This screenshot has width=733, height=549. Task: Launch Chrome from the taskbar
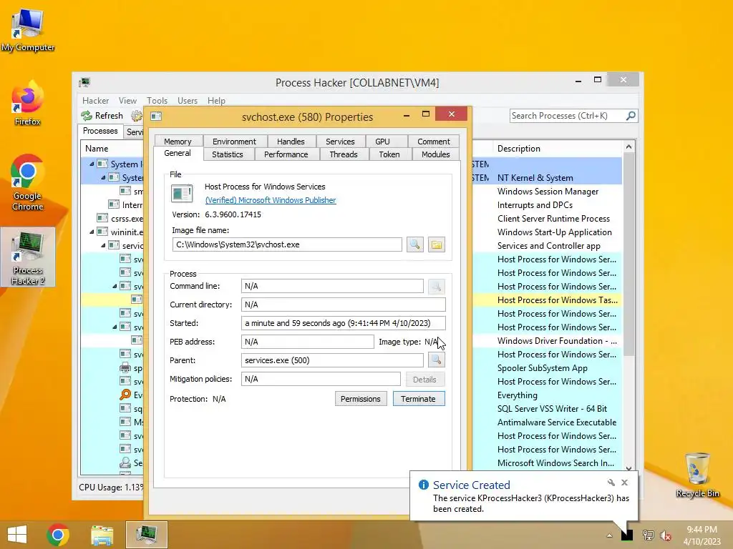[58, 535]
